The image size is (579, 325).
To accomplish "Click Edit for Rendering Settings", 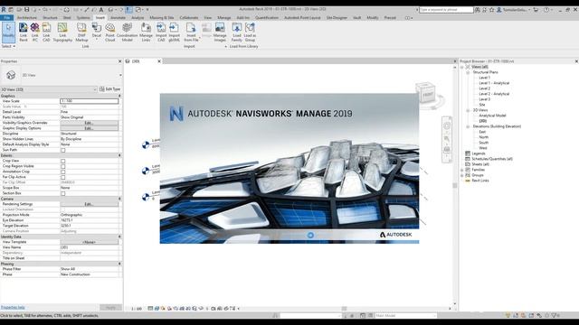I will click(89, 204).
